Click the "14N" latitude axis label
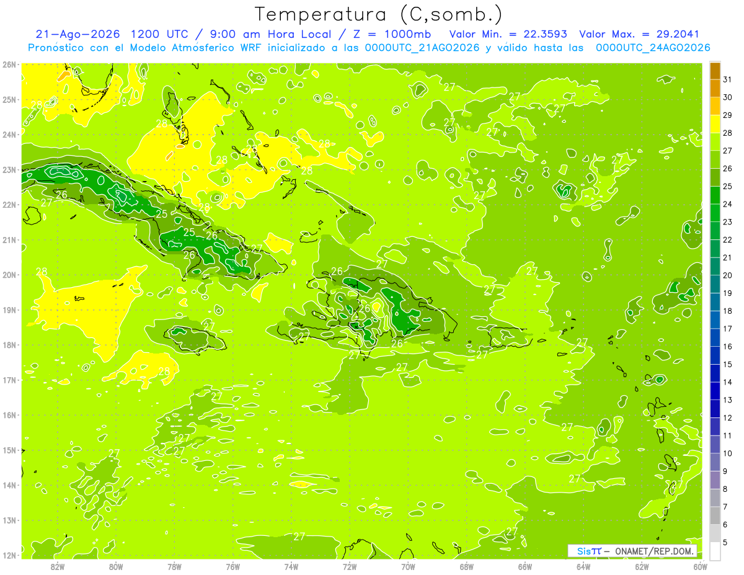Viewport: 744px width, 575px height. (x=9, y=485)
